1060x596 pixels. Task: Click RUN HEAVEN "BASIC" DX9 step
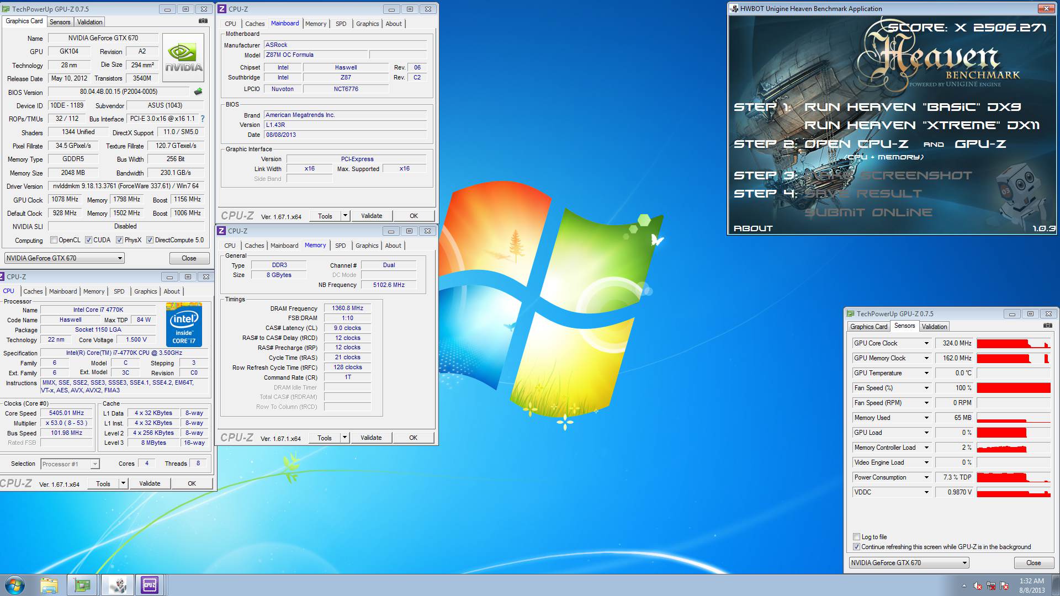(913, 107)
